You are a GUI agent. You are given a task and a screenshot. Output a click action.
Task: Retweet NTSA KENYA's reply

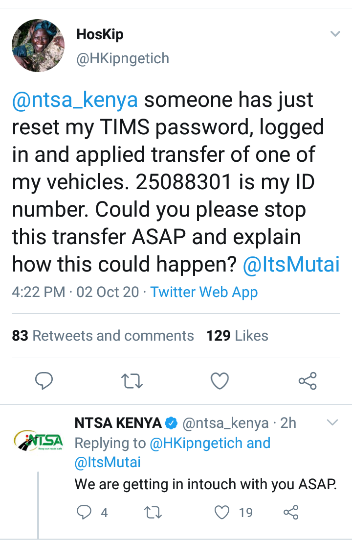point(153,512)
